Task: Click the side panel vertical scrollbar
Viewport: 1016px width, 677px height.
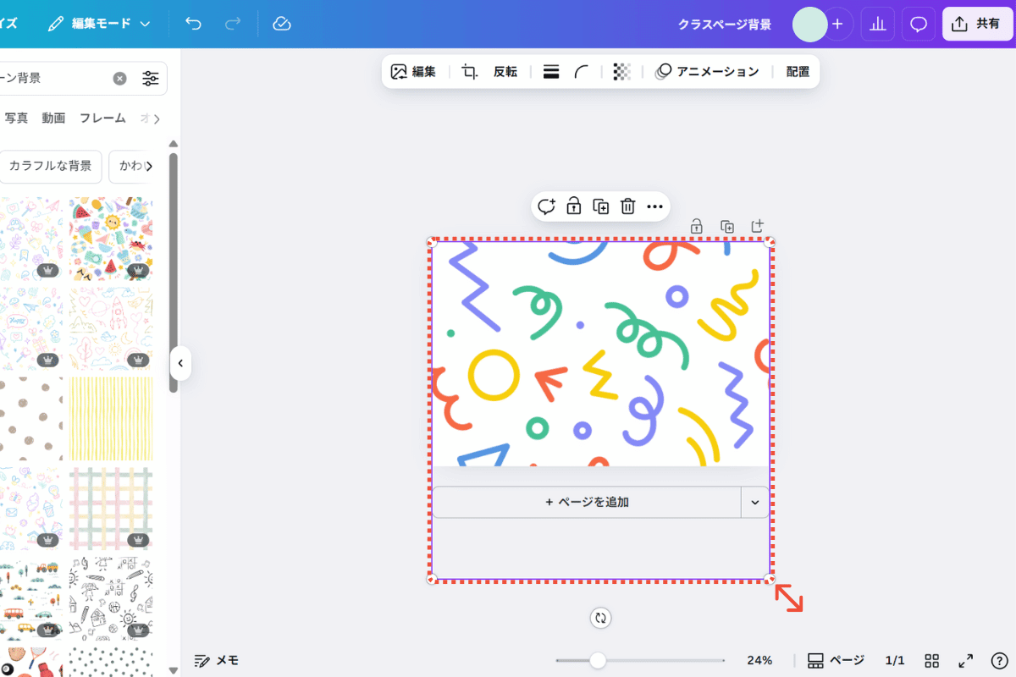Action: [x=174, y=271]
